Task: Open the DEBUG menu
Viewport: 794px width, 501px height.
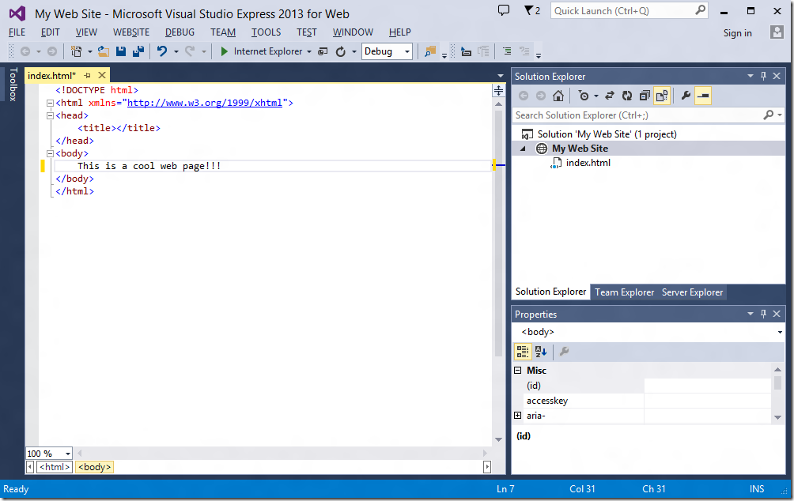Action: [180, 32]
